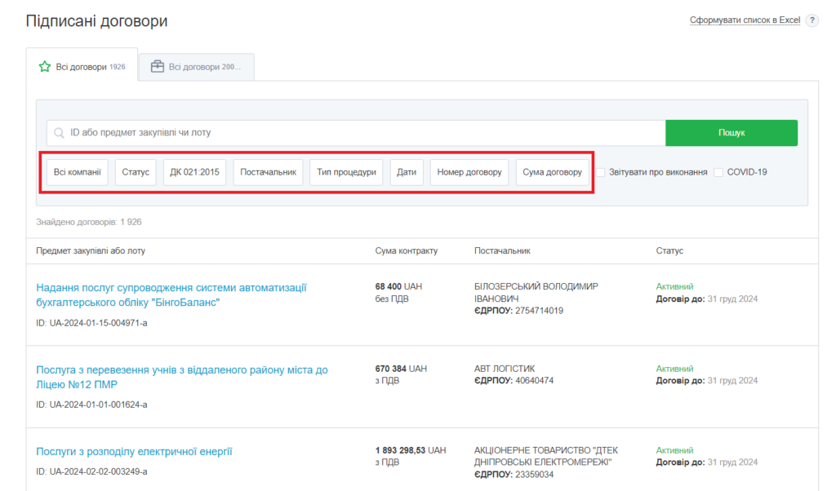836x491 pixels.
Task: Click the question mark help icon
Action: [812, 20]
